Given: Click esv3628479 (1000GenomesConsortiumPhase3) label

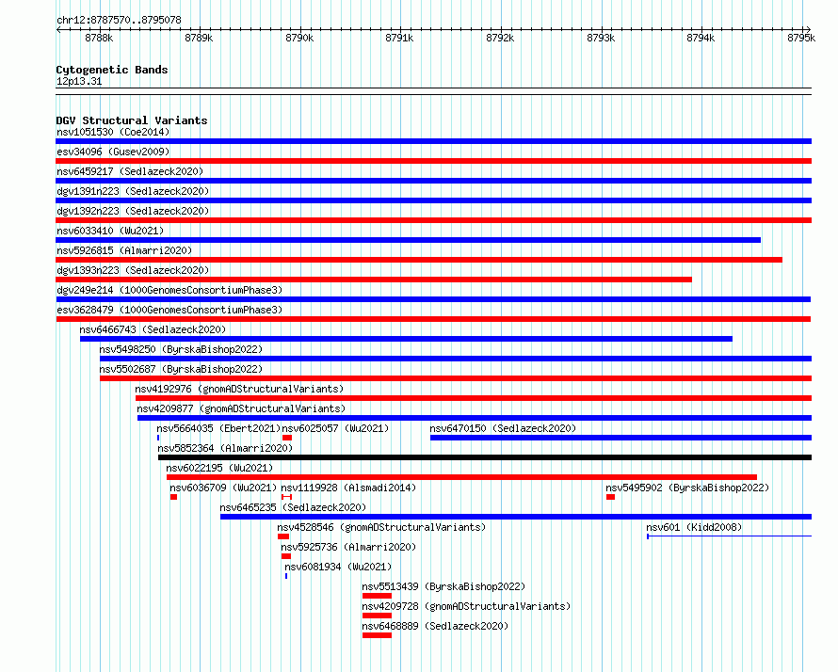Looking at the screenshot, I should tap(169, 310).
